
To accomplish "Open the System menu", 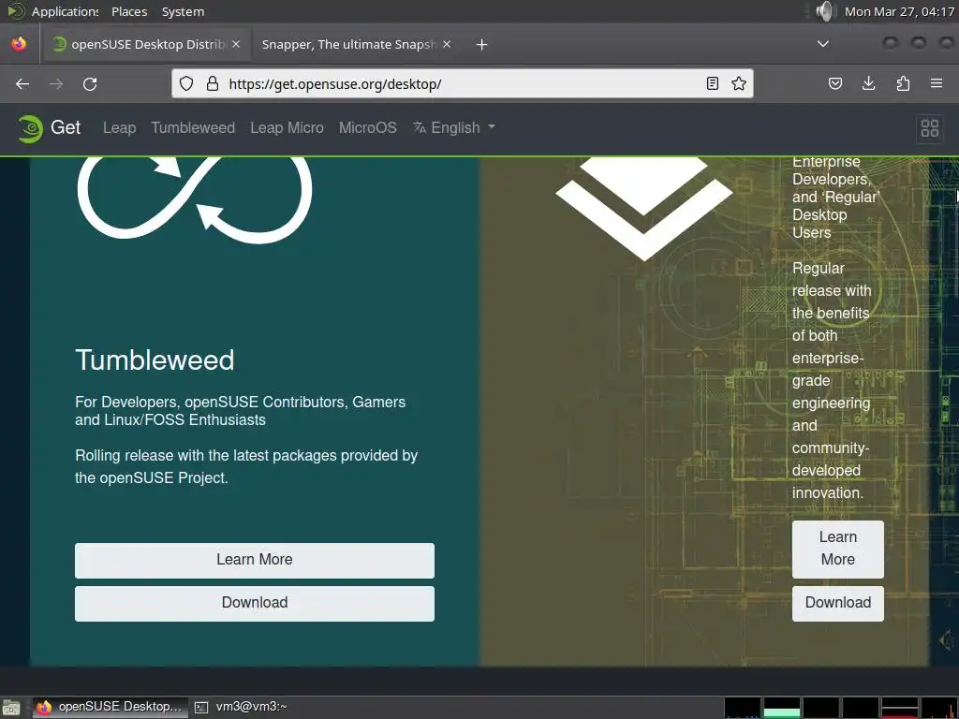I will tap(183, 11).
